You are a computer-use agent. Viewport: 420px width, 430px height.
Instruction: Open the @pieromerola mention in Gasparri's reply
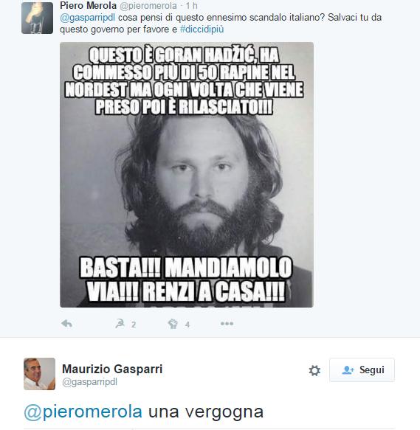[83, 412]
